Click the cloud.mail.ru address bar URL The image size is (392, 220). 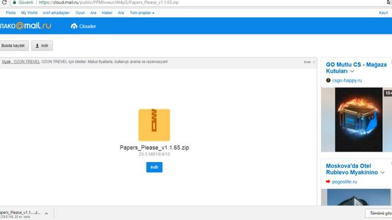(108, 2)
